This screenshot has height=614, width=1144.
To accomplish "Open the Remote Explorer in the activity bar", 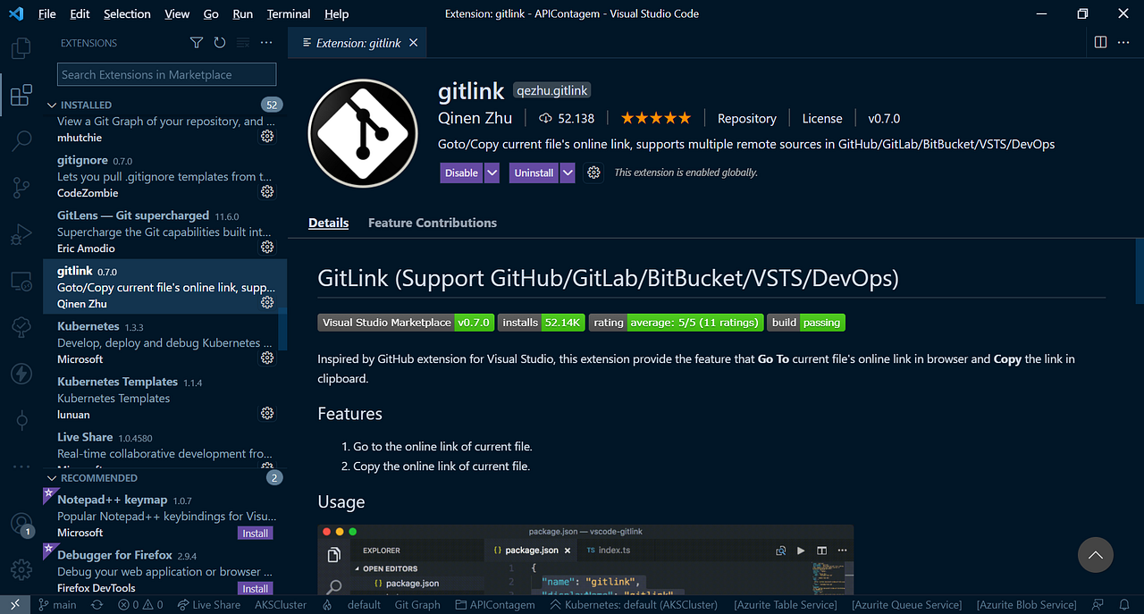I will coord(21,281).
